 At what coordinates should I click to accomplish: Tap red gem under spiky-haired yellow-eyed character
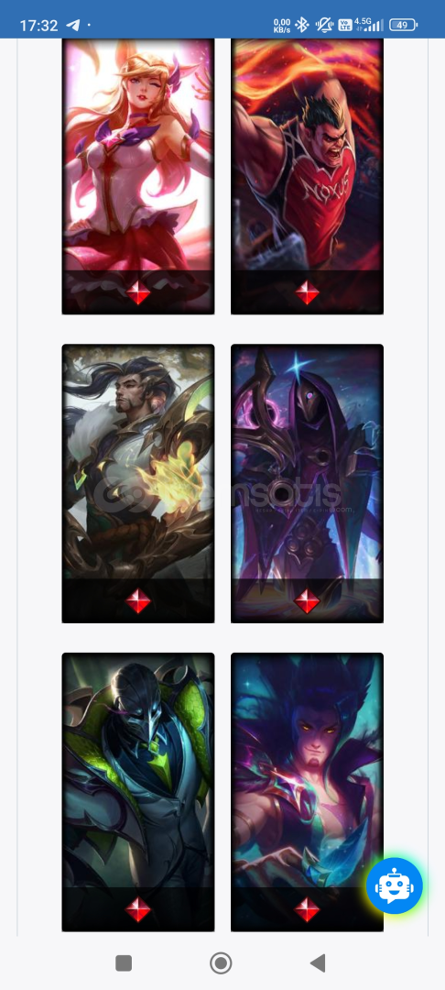(x=307, y=910)
